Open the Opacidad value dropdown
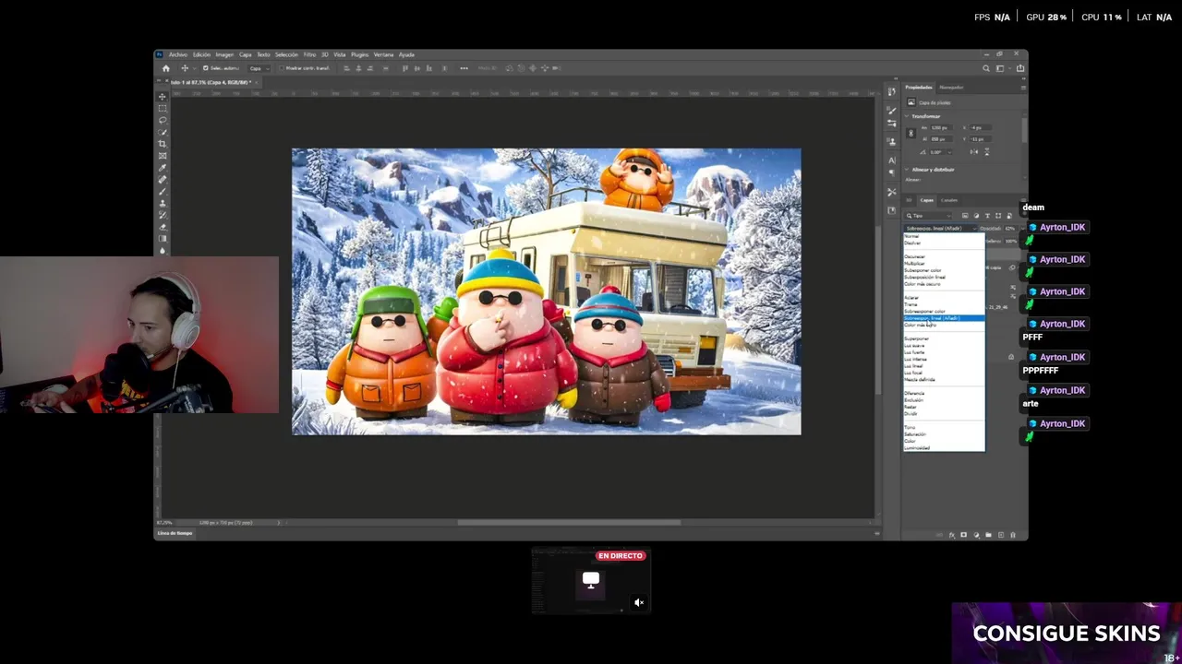The image size is (1182, 664). click(1023, 228)
